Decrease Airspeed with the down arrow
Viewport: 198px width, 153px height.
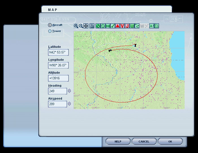tap(69, 105)
